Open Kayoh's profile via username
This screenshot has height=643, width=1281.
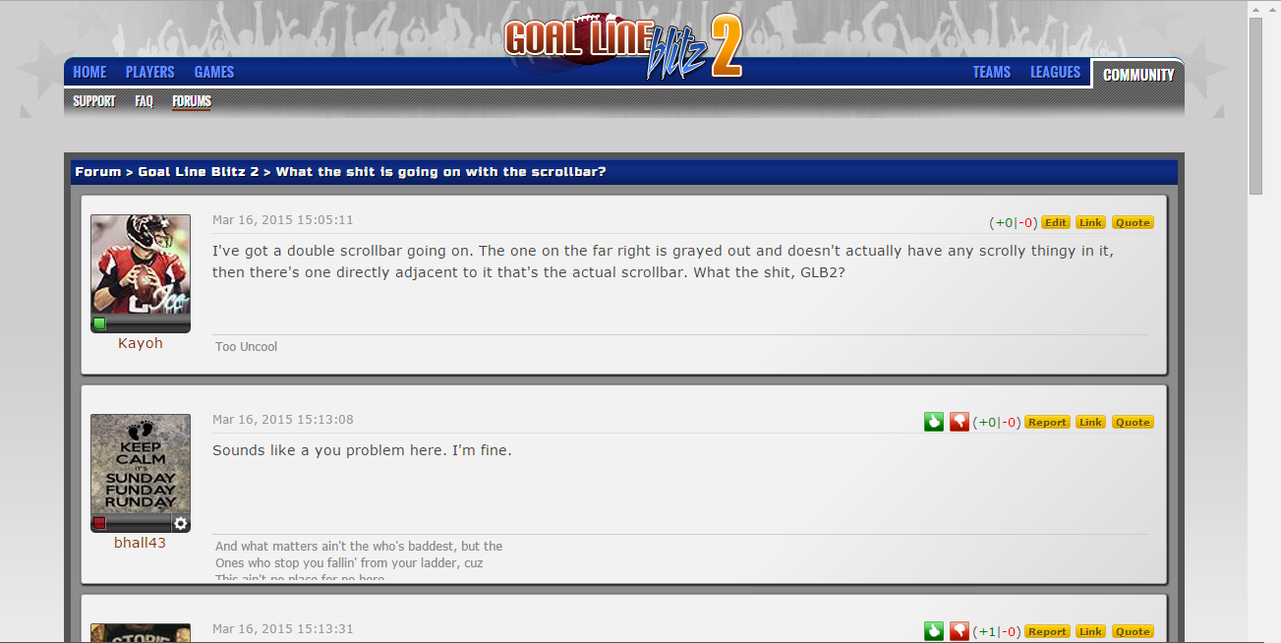coord(141,343)
